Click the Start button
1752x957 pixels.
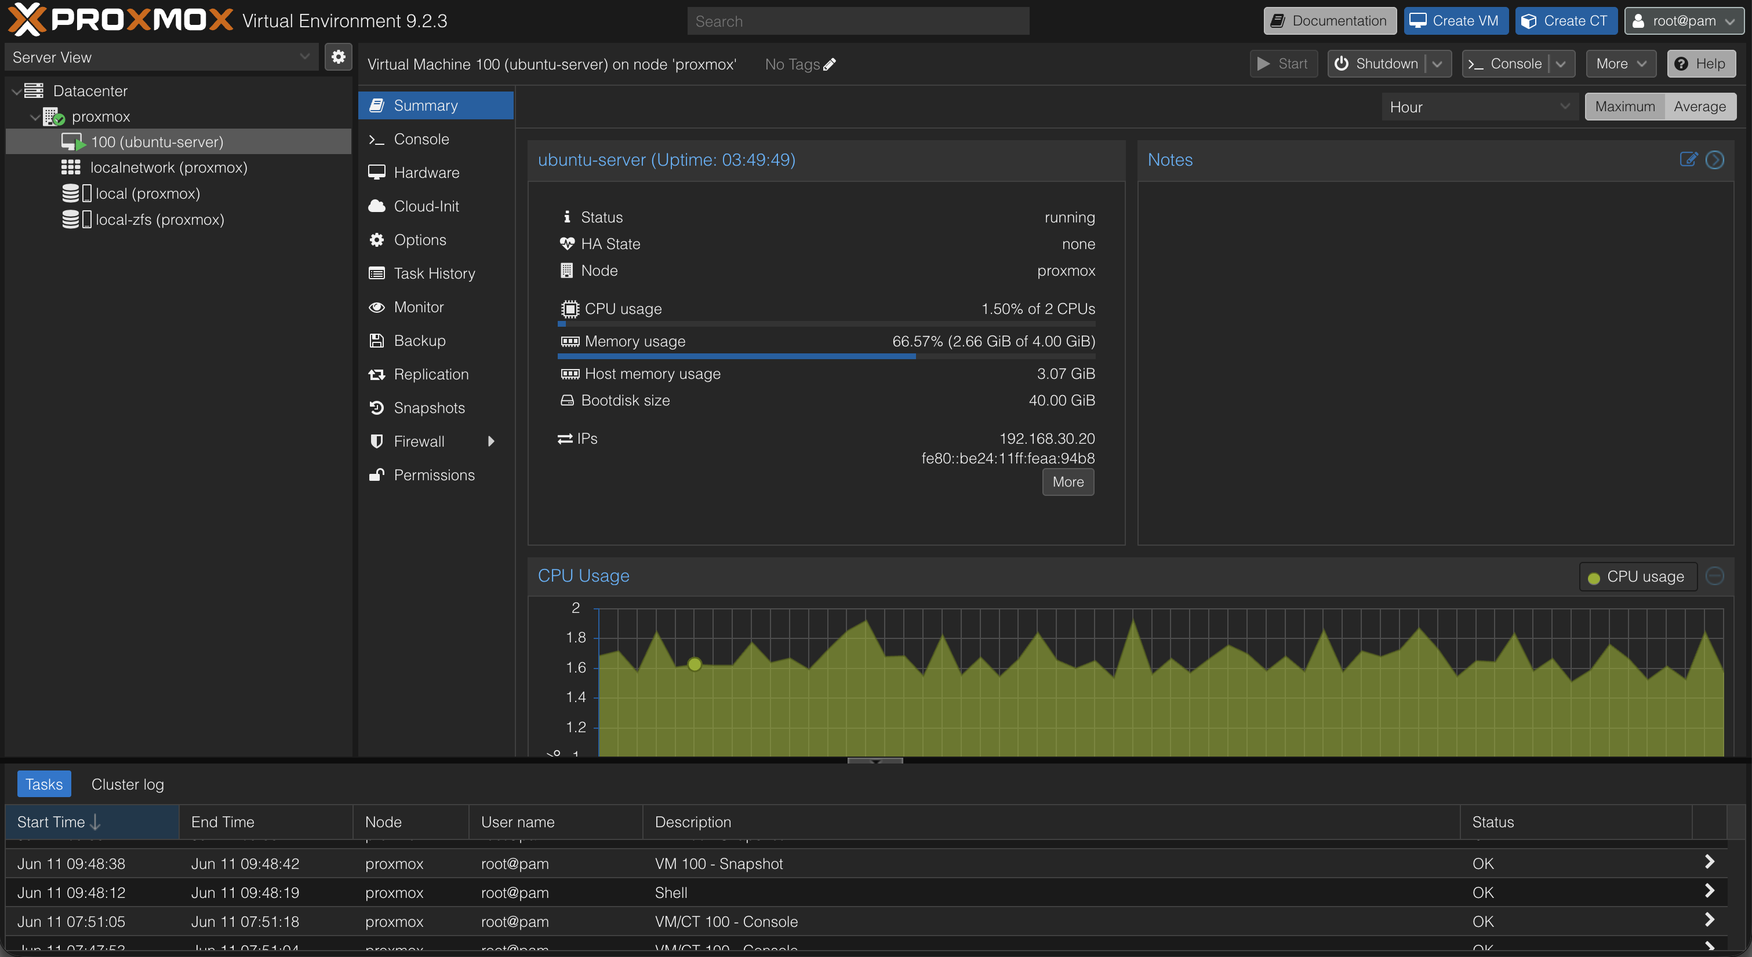click(1284, 64)
